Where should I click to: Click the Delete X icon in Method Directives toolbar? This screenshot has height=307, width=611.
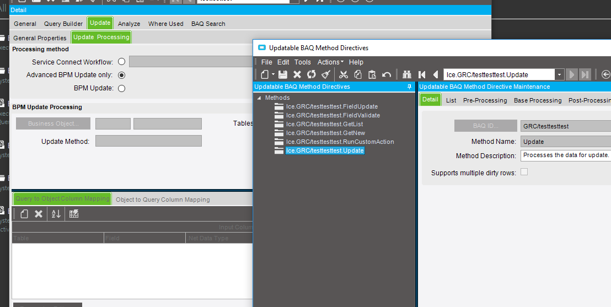297,74
